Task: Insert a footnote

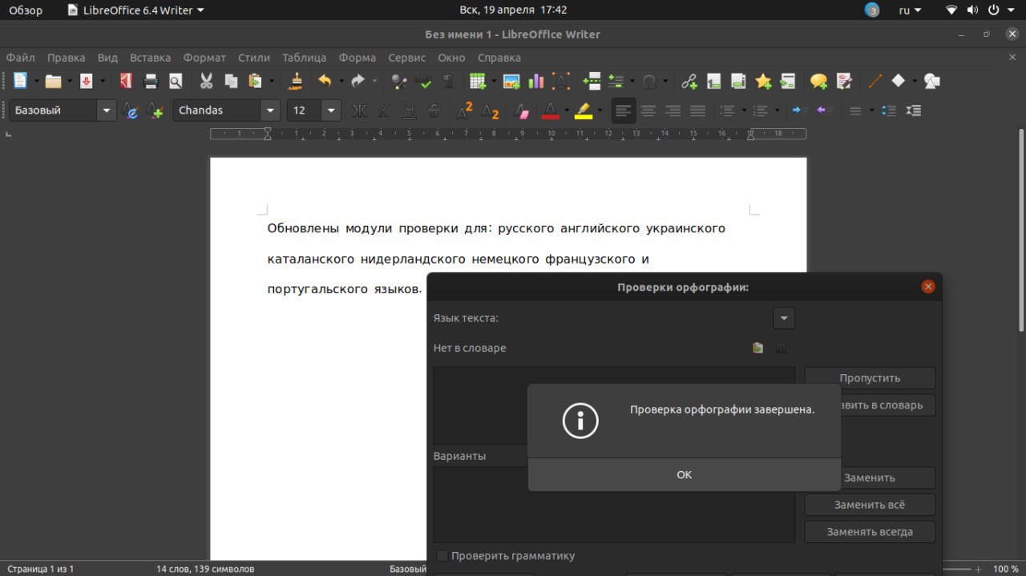Action: coord(713,81)
